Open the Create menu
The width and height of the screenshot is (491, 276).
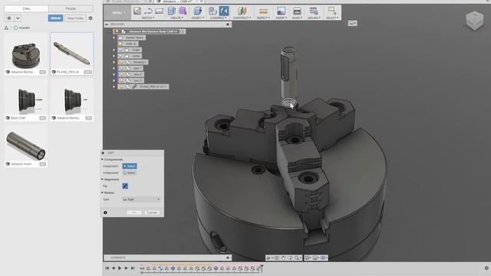[x=176, y=18]
